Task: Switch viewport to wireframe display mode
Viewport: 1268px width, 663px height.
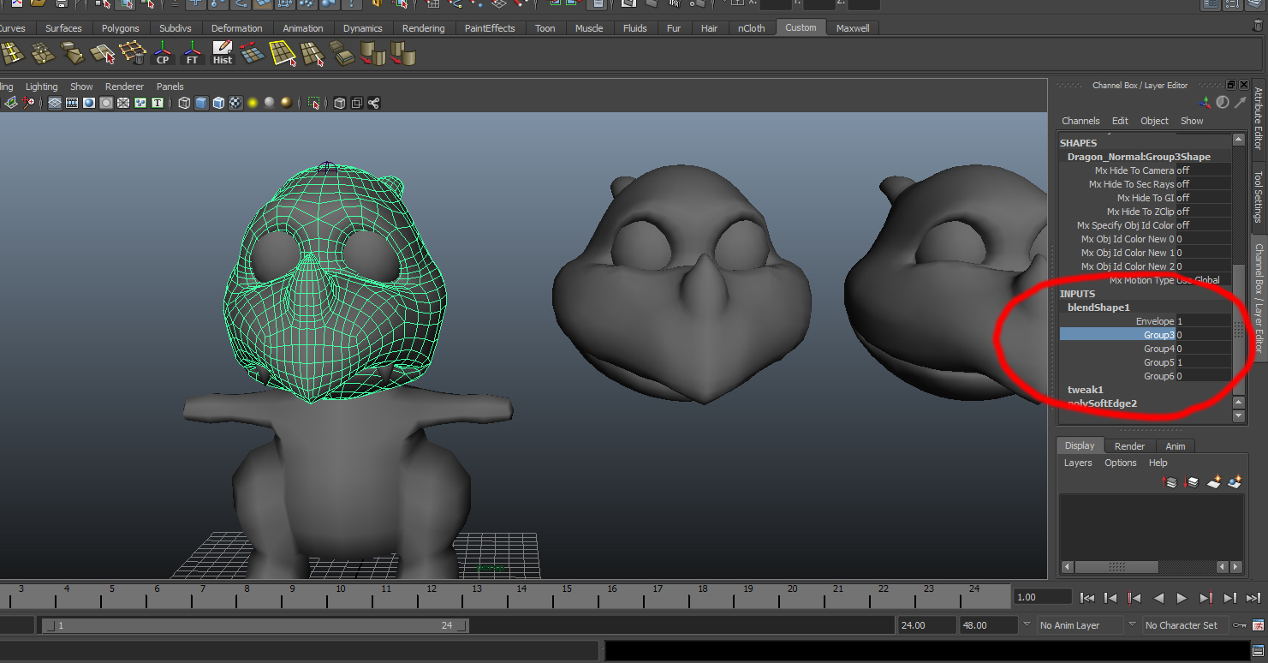Action: [x=184, y=103]
